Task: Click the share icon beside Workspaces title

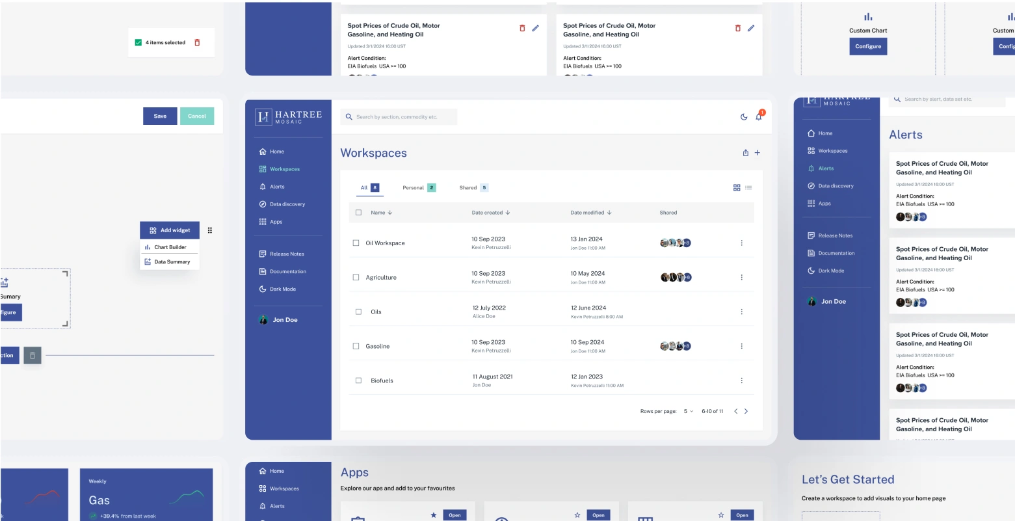Action: coord(745,153)
